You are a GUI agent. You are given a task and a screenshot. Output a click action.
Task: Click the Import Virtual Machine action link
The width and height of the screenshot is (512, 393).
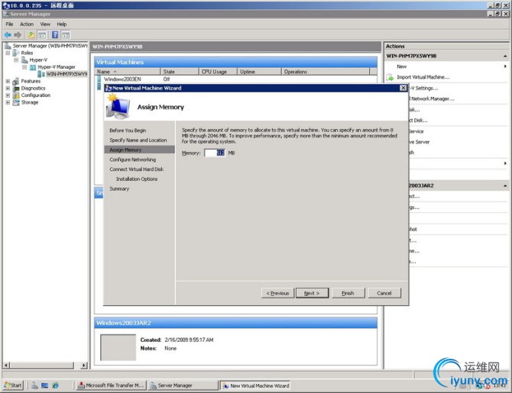point(423,77)
